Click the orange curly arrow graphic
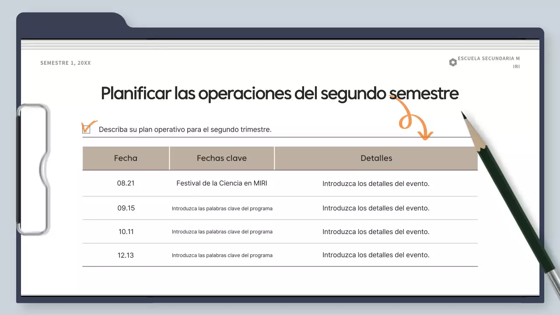Viewport: 560px width, 315px height. tap(413, 119)
